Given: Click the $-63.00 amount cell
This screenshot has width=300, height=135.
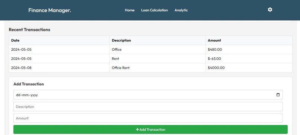Looking at the screenshot, I should (249, 58).
